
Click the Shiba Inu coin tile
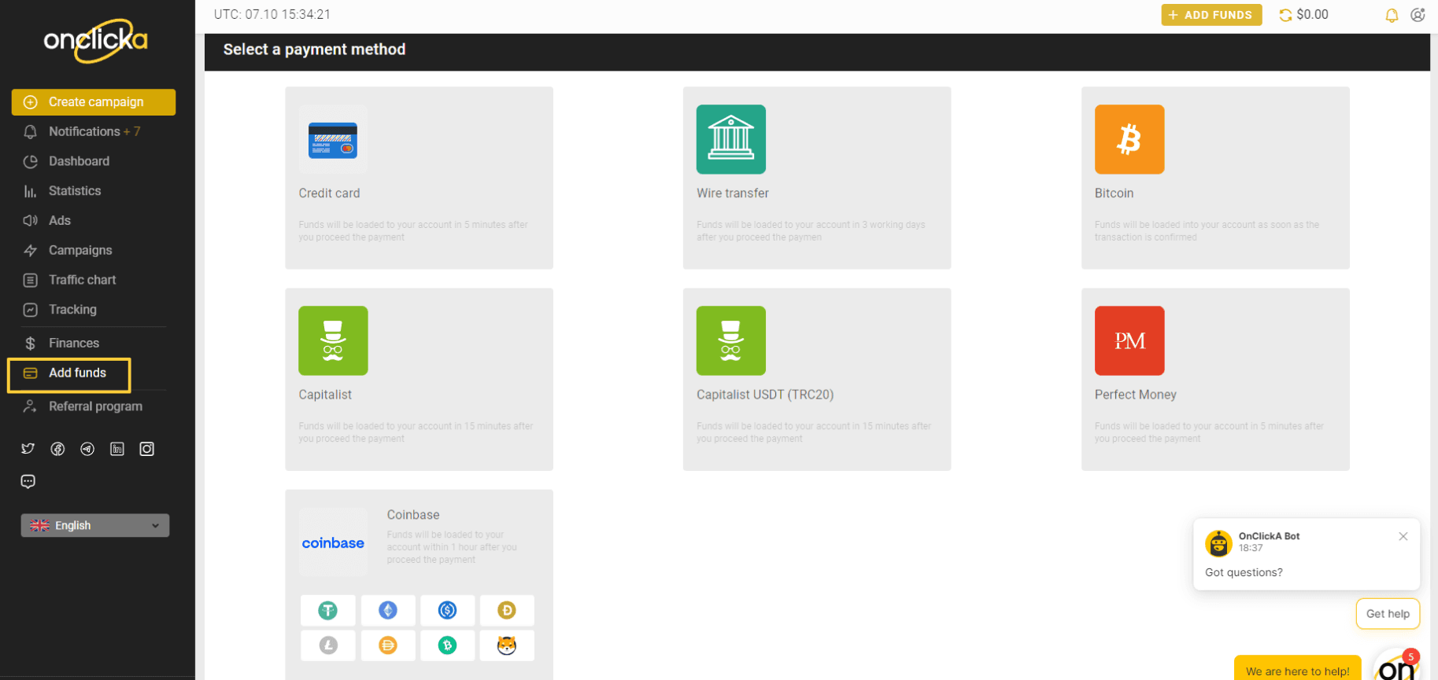point(507,645)
